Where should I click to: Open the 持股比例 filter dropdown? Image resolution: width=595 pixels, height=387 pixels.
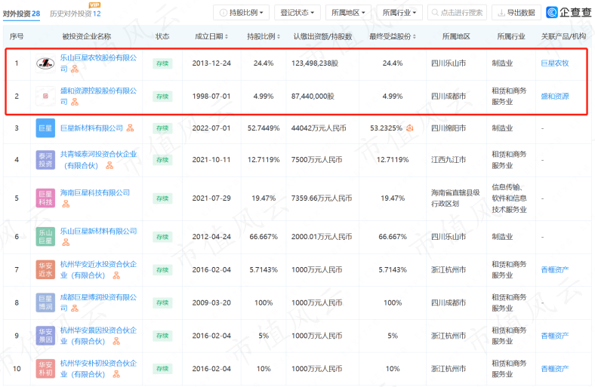241,13
